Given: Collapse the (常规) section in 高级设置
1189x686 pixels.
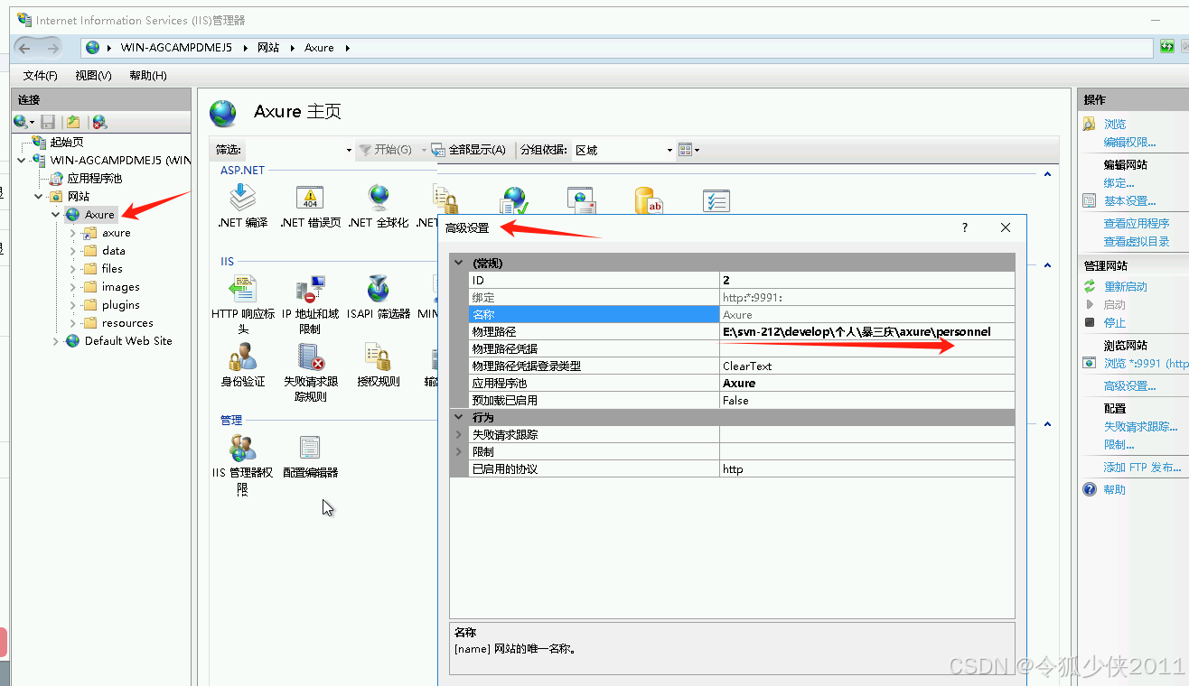Looking at the screenshot, I should (459, 263).
